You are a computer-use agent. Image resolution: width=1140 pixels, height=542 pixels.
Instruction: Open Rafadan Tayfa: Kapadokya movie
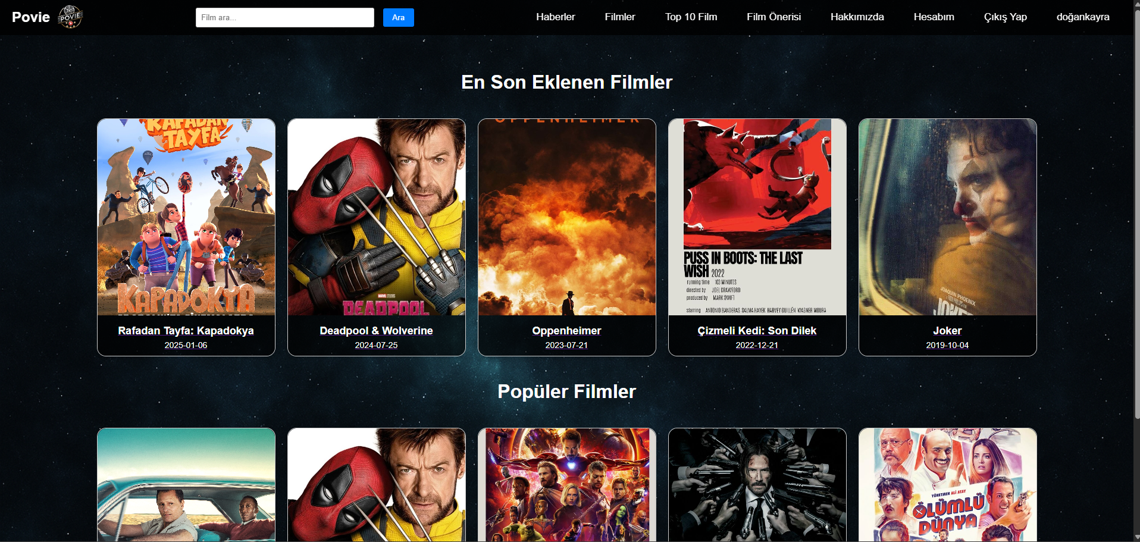coord(186,217)
